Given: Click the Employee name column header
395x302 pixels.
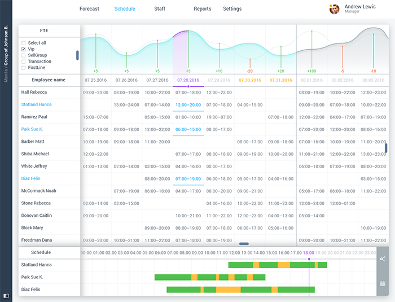Looking at the screenshot, I should pyautogui.click(x=49, y=80).
